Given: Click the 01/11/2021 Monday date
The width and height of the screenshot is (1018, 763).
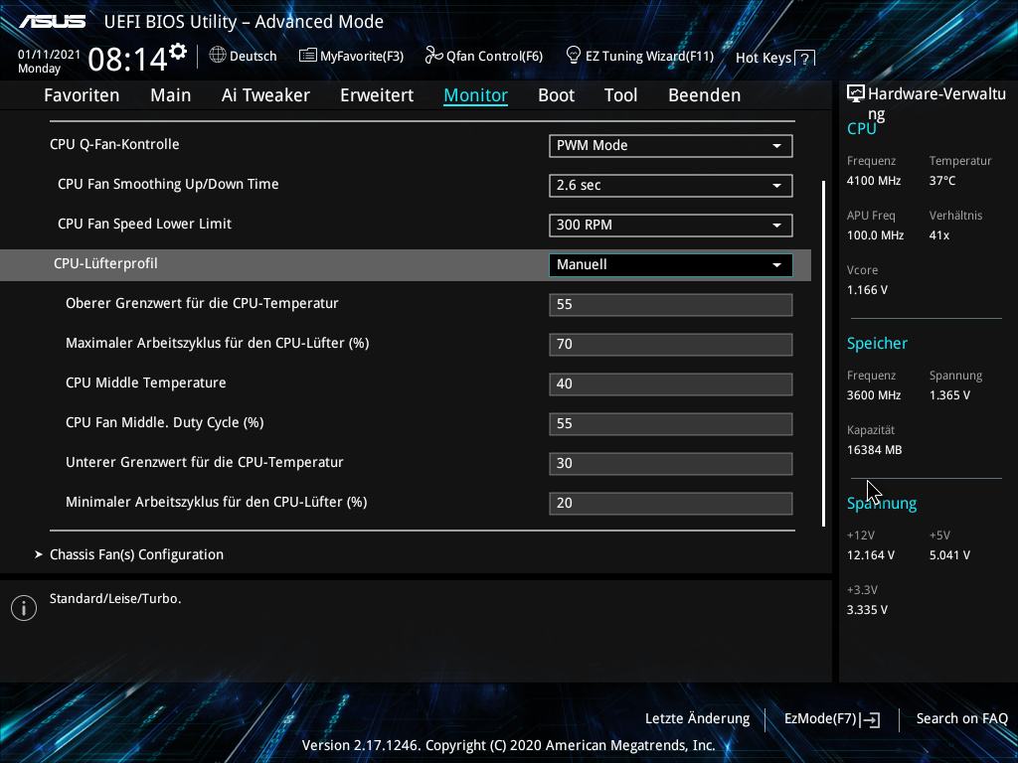Looking at the screenshot, I should point(50,62).
